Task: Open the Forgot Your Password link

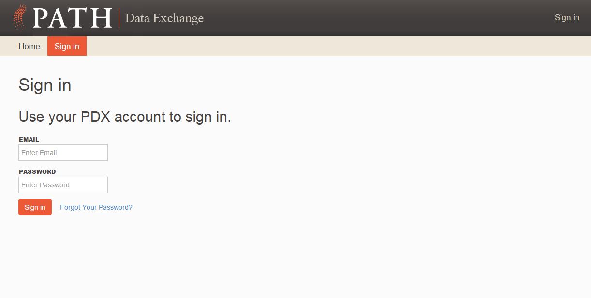Action: coord(96,207)
